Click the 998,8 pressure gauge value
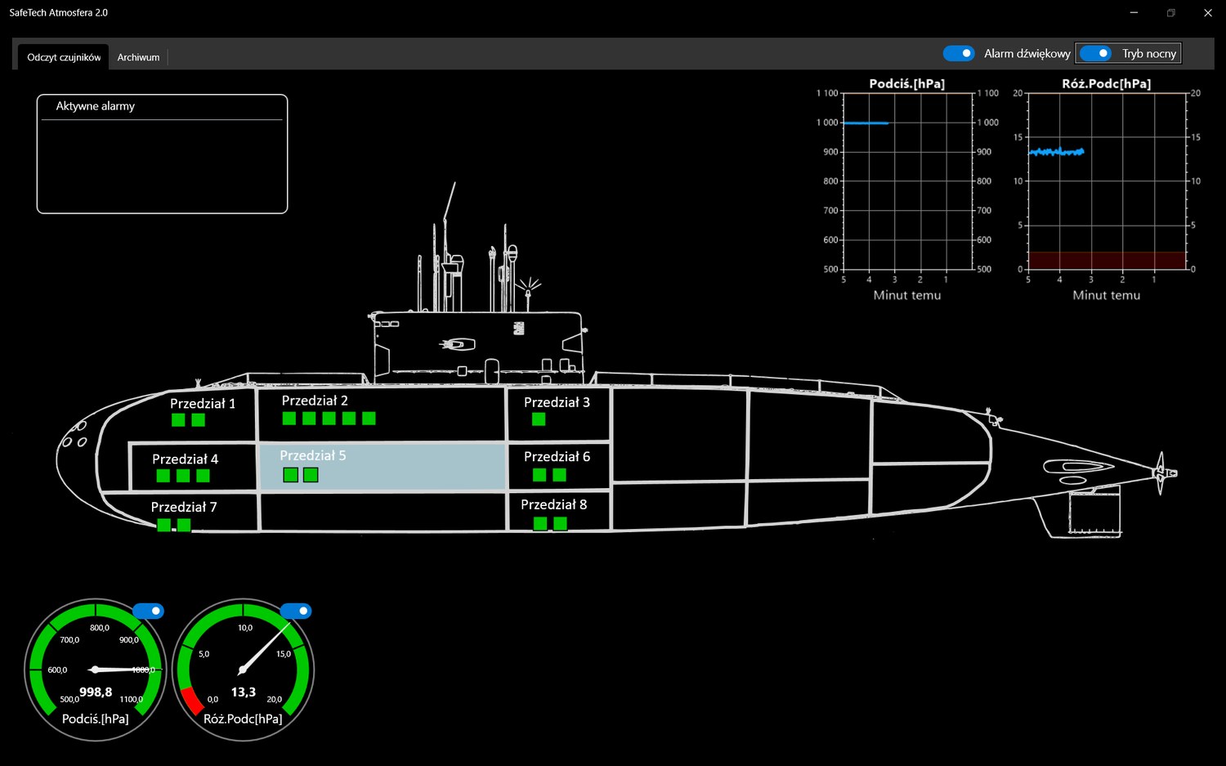This screenshot has height=766, width=1226. coord(96,692)
